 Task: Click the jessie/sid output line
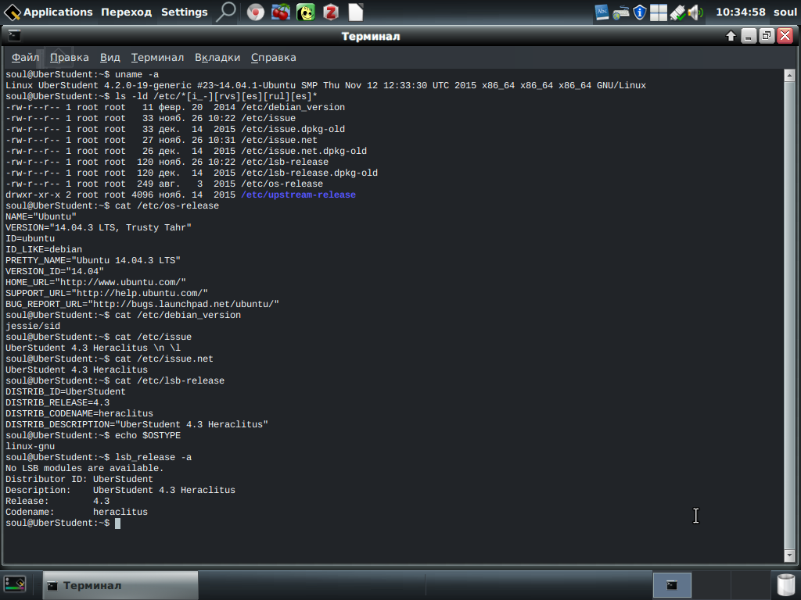pos(33,326)
